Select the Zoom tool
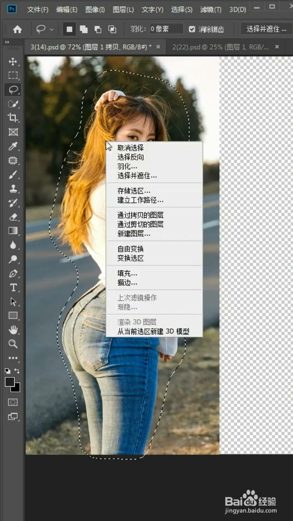Screen dimensions: 293x521 (x=13, y=344)
